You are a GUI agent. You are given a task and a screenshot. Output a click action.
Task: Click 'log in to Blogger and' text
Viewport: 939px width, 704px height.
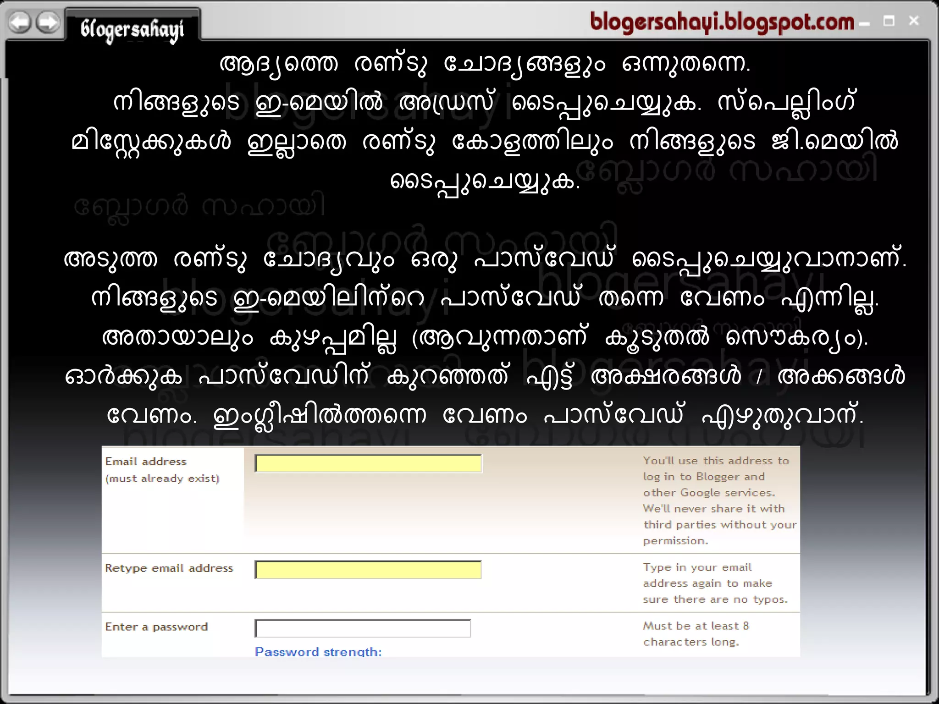pyautogui.click(x=704, y=477)
